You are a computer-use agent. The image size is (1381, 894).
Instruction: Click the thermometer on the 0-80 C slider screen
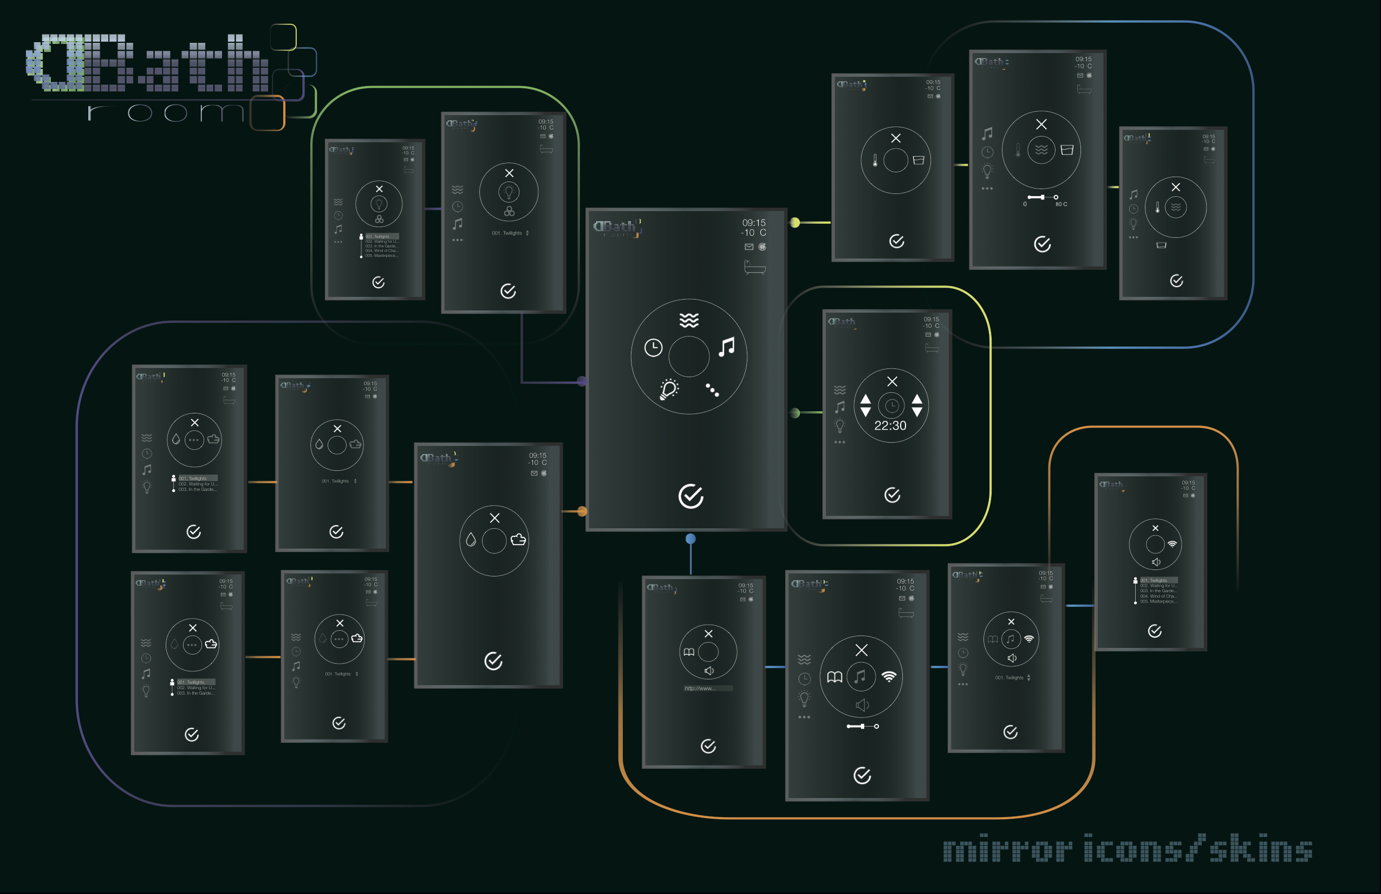click(1018, 151)
